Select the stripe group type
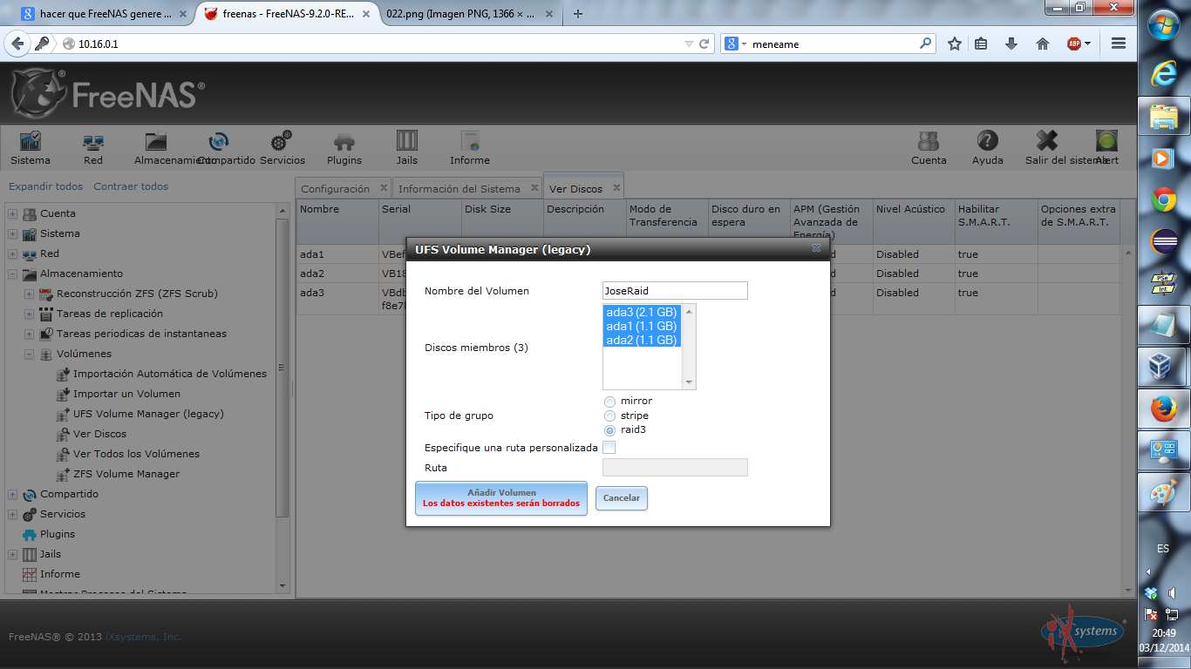This screenshot has width=1191, height=669. (609, 416)
